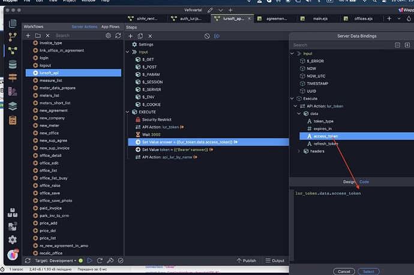Screen dimensions: 414x275
Task: Toggle output icon in Steps toolbar
Action: click(x=217, y=36)
